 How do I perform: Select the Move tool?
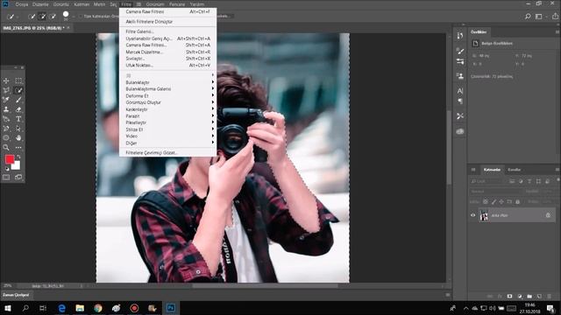click(x=6, y=80)
